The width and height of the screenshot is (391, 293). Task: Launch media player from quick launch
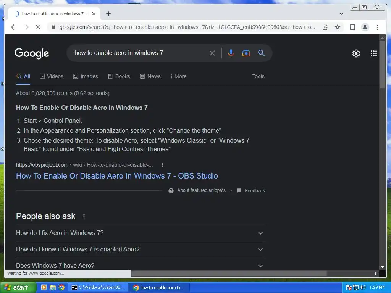(44, 288)
